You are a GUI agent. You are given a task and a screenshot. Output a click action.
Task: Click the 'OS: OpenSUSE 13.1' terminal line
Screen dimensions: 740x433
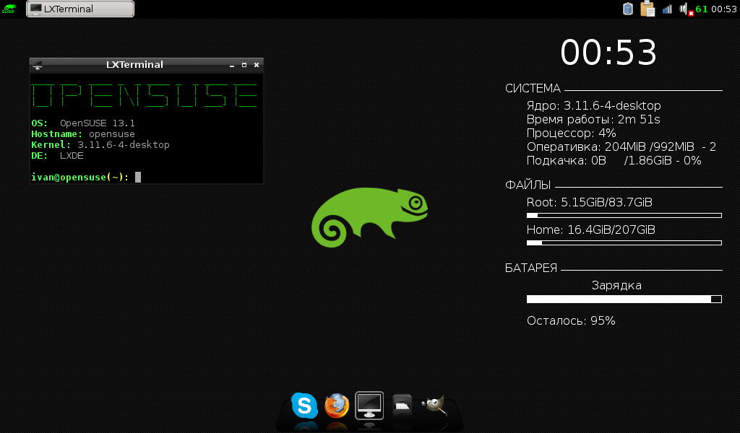(x=83, y=123)
